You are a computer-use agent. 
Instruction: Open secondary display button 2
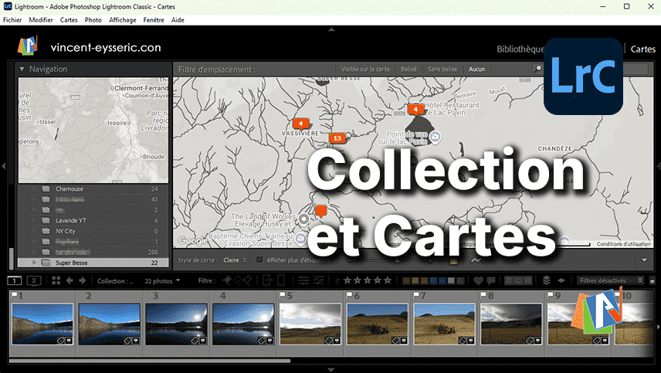coord(34,280)
